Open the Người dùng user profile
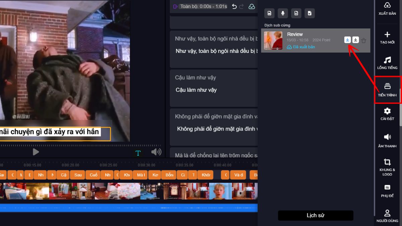 click(x=387, y=216)
